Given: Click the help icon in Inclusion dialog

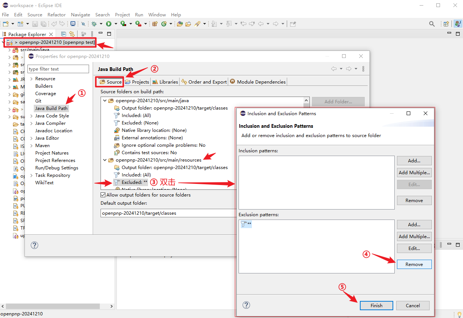Looking at the screenshot, I should 246,305.
